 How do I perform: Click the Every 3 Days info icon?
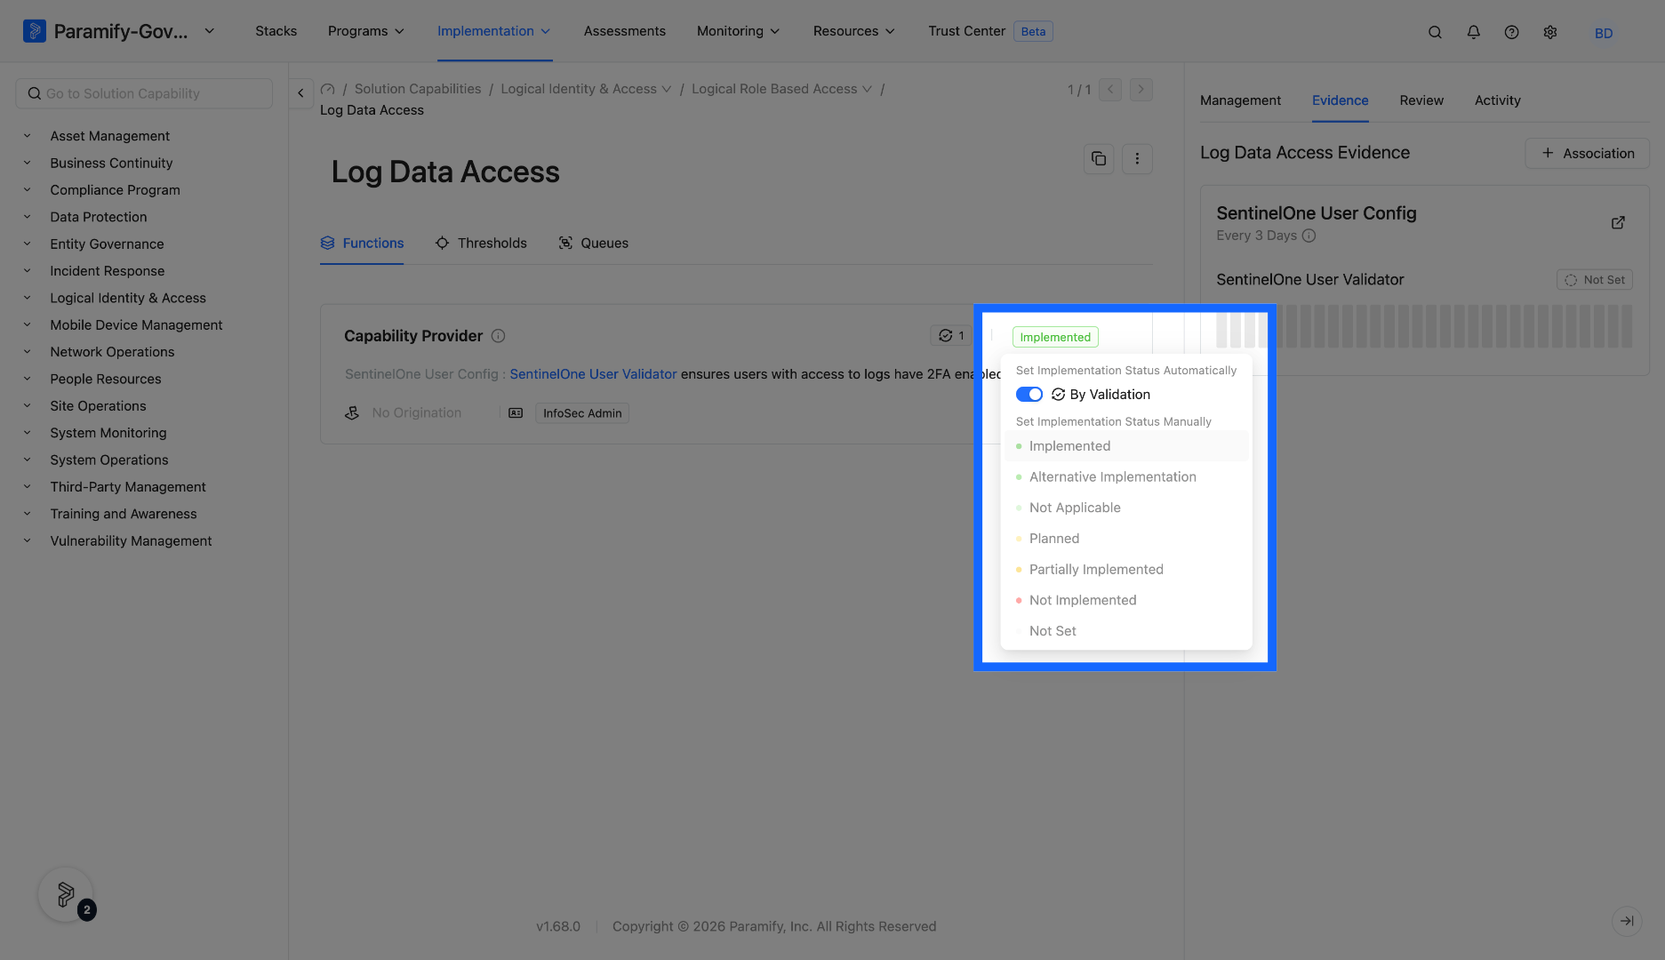click(1309, 236)
